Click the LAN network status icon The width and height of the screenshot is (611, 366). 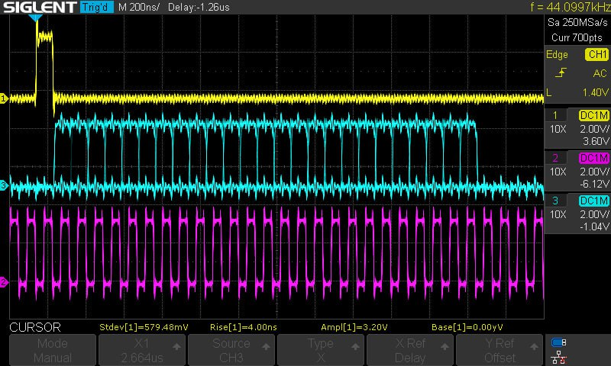559,357
